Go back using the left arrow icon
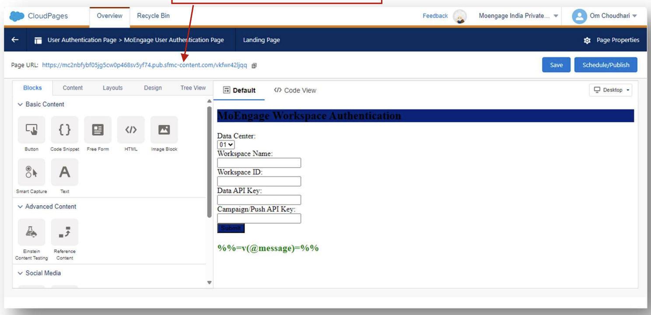 coord(15,40)
